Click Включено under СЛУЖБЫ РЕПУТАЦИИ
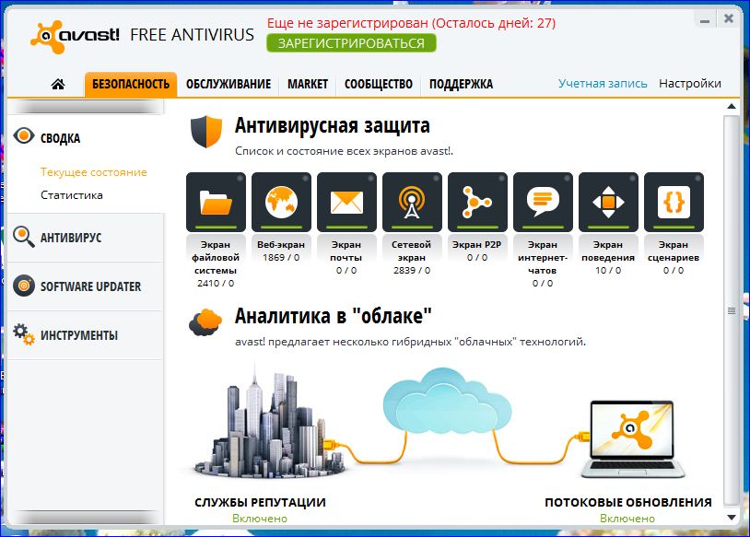The width and height of the screenshot is (750, 537). [260, 519]
